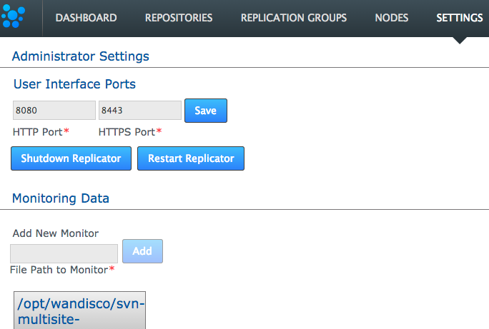The width and height of the screenshot is (489, 329).
Task: Click the blue WANdisco logo icon
Action: click(x=13, y=16)
